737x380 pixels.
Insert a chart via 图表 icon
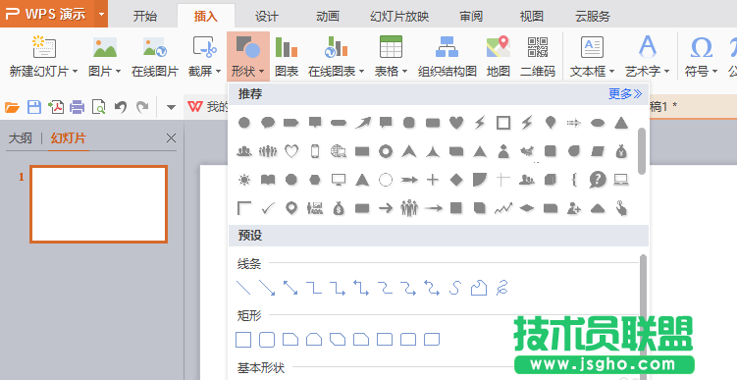point(287,47)
